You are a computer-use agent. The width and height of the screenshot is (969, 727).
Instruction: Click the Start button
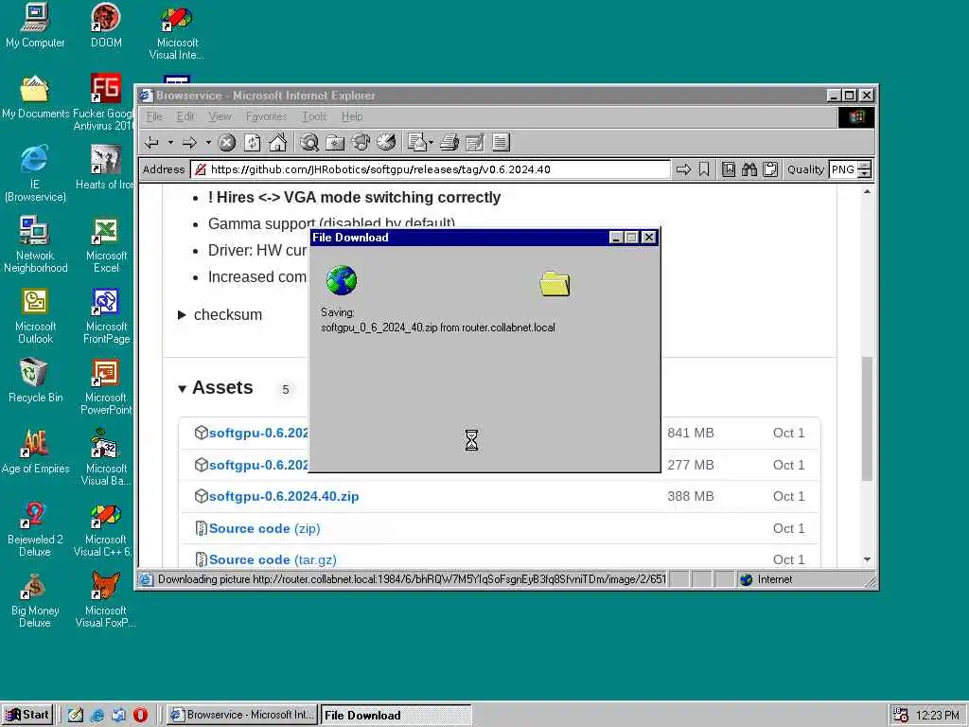pyautogui.click(x=27, y=715)
